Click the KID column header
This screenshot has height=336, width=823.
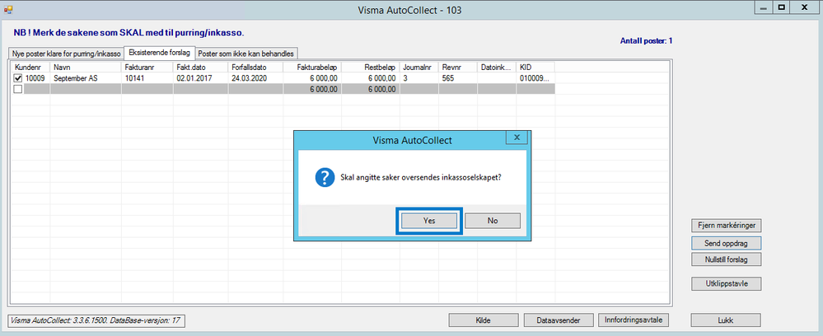(x=535, y=68)
